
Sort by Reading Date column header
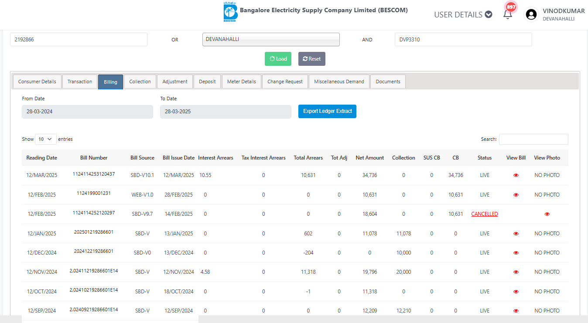tap(41, 158)
